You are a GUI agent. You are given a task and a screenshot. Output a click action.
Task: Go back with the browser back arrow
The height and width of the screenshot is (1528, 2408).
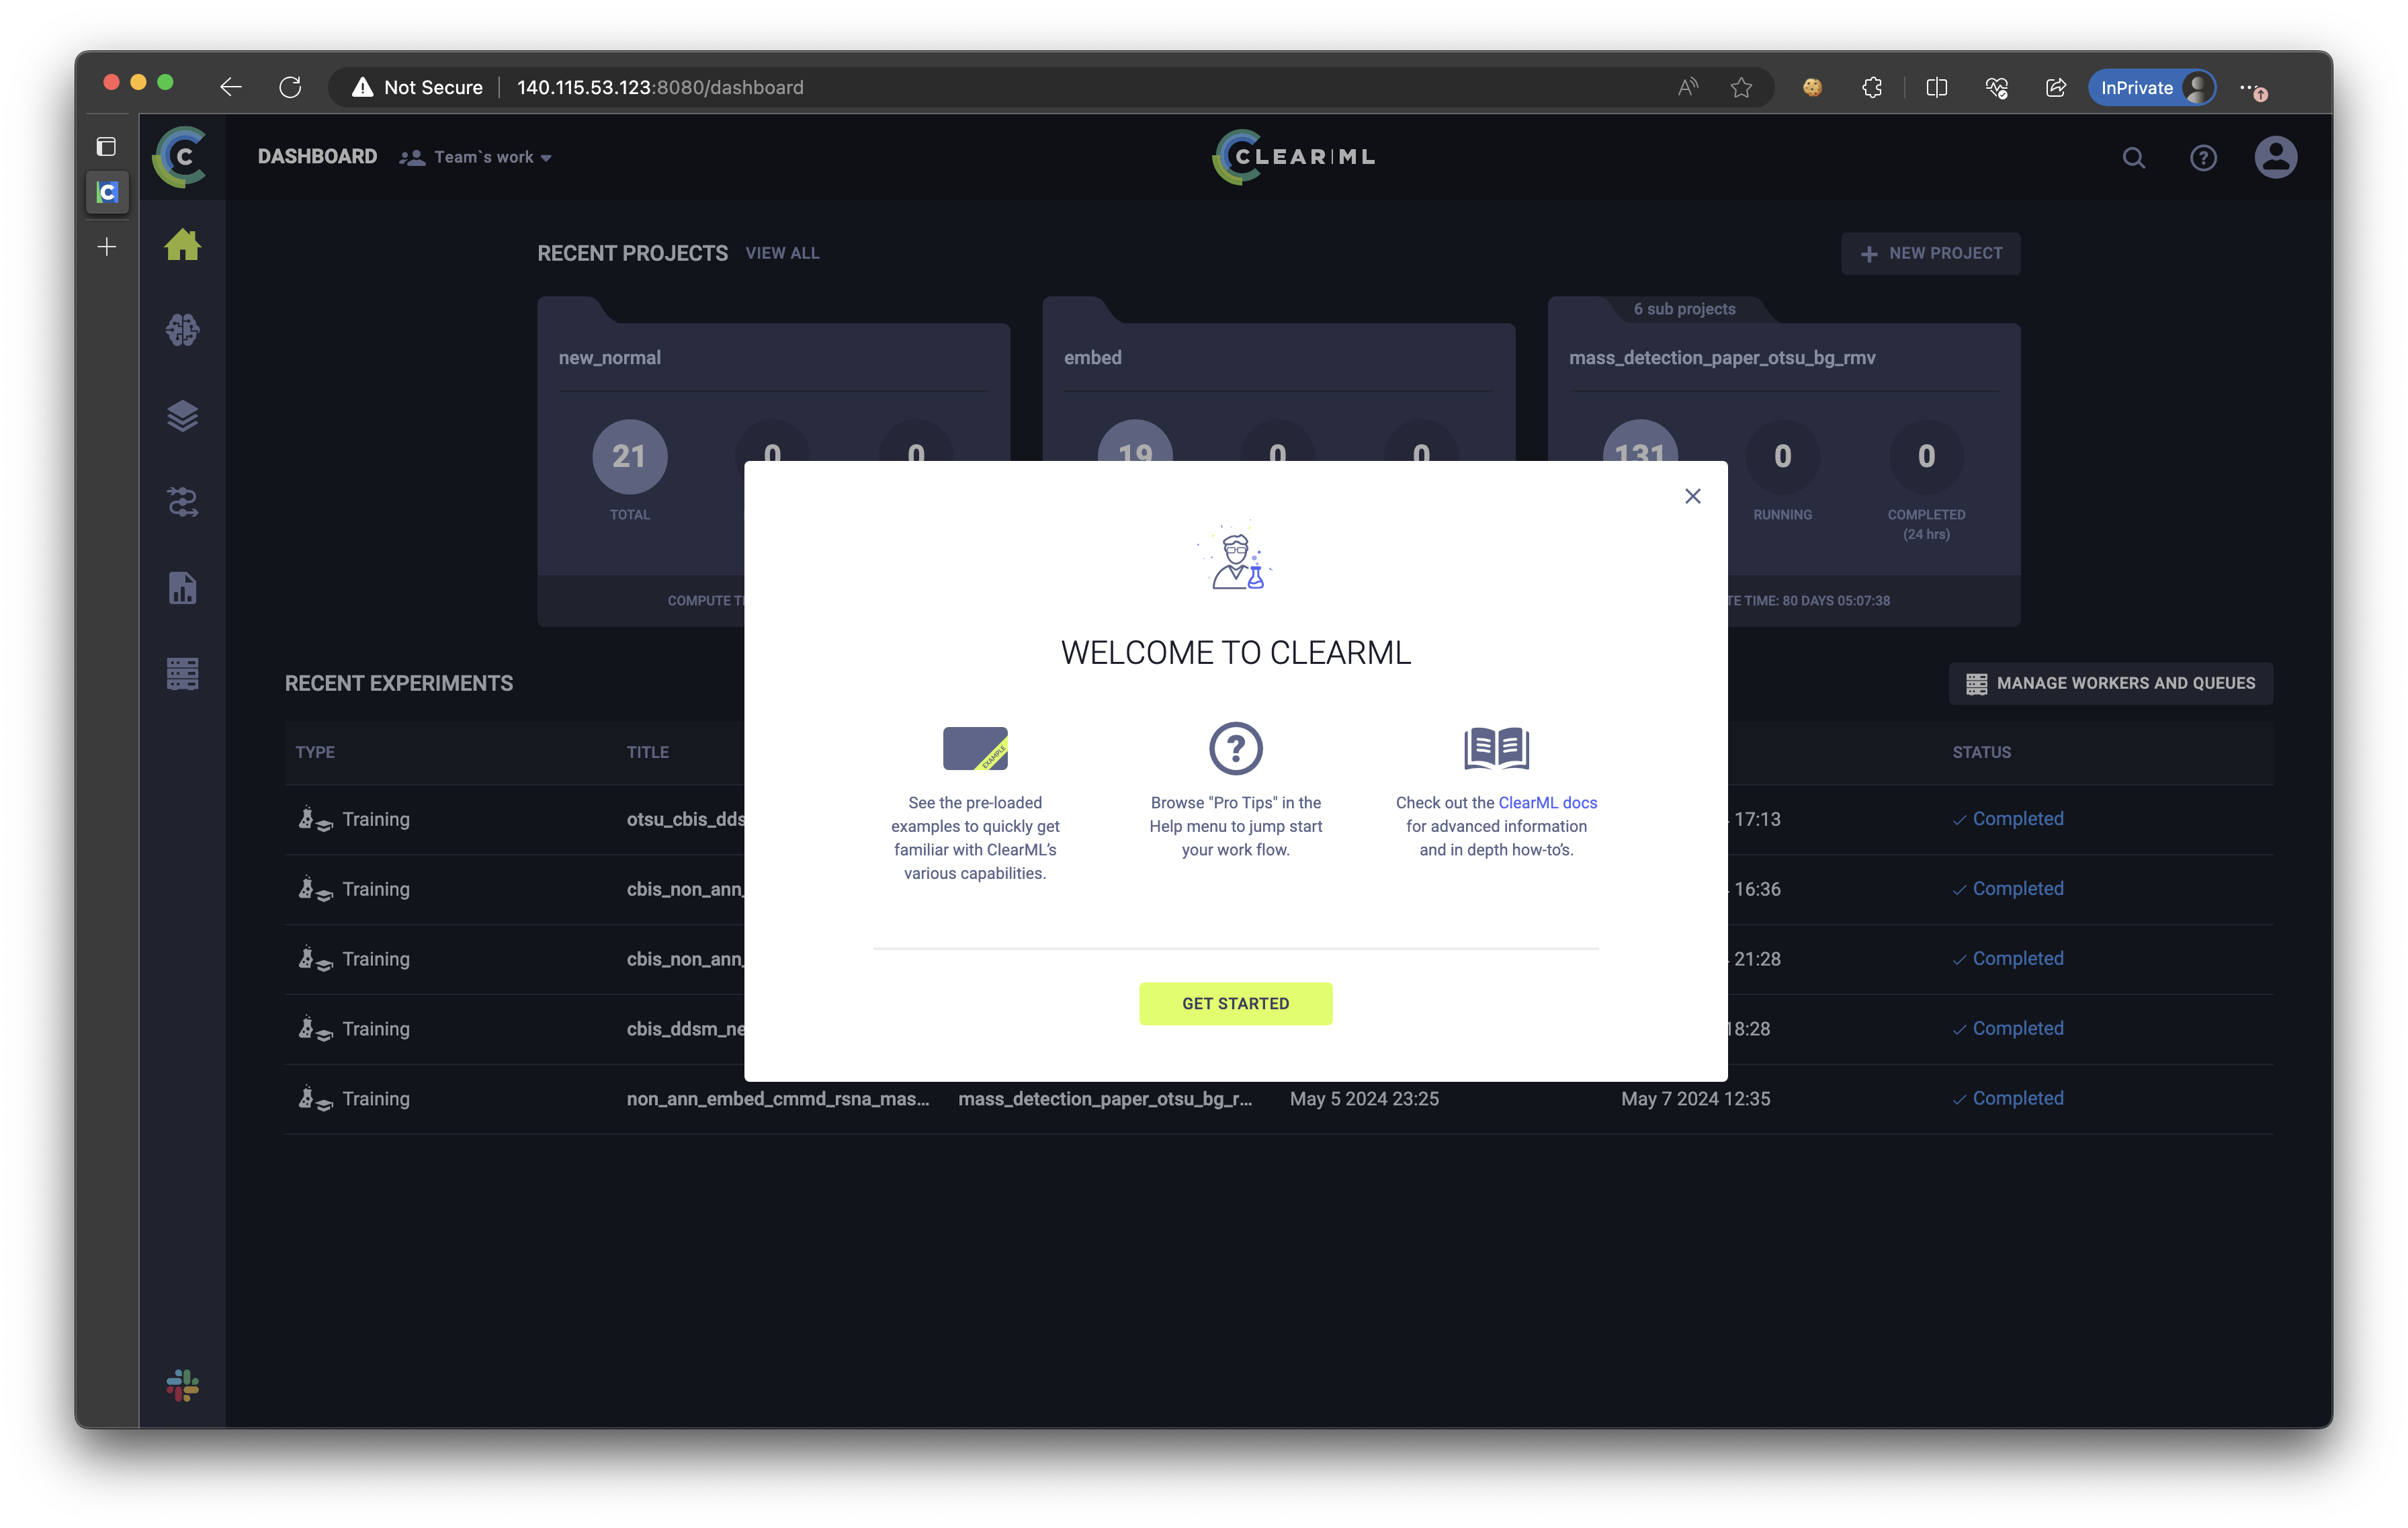pyautogui.click(x=231, y=87)
